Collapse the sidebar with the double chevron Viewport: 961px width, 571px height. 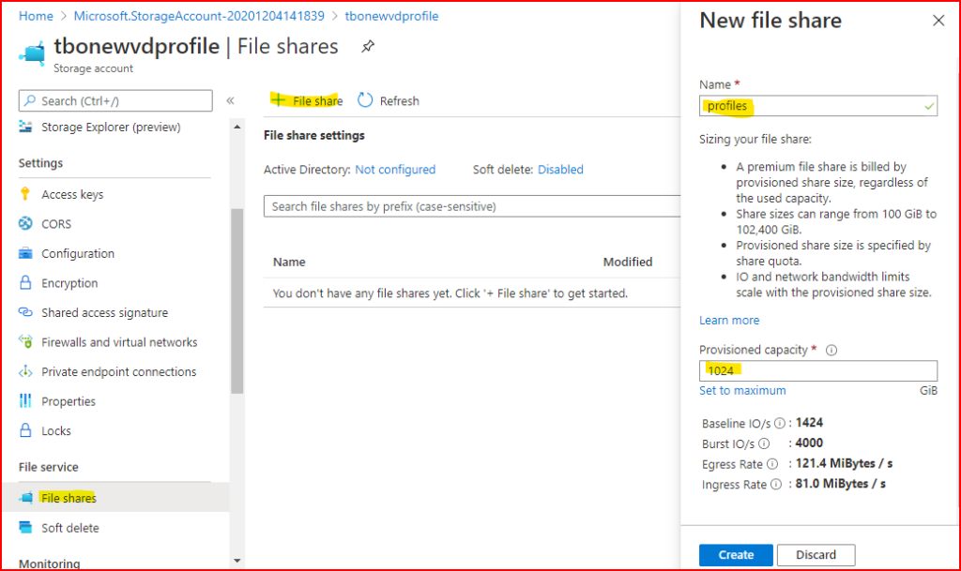(x=231, y=100)
